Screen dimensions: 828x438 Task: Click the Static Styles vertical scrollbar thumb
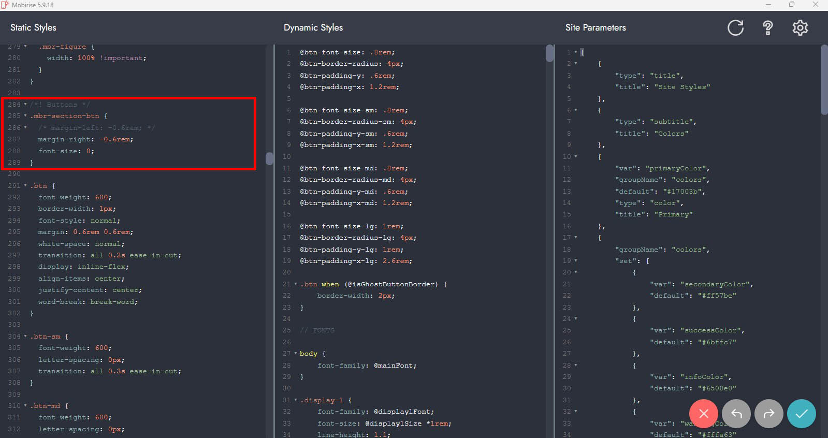[269, 158]
